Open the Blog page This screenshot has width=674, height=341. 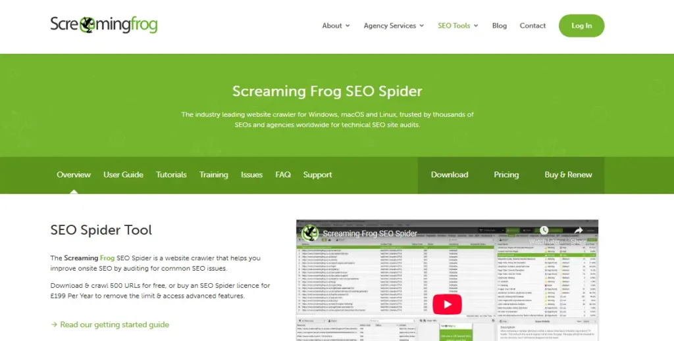click(500, 26)
